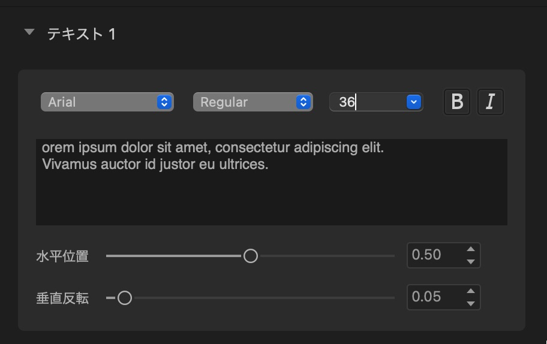547x344 pixels.
Task: Click the 0.05 value field
Action: [436, 297]
